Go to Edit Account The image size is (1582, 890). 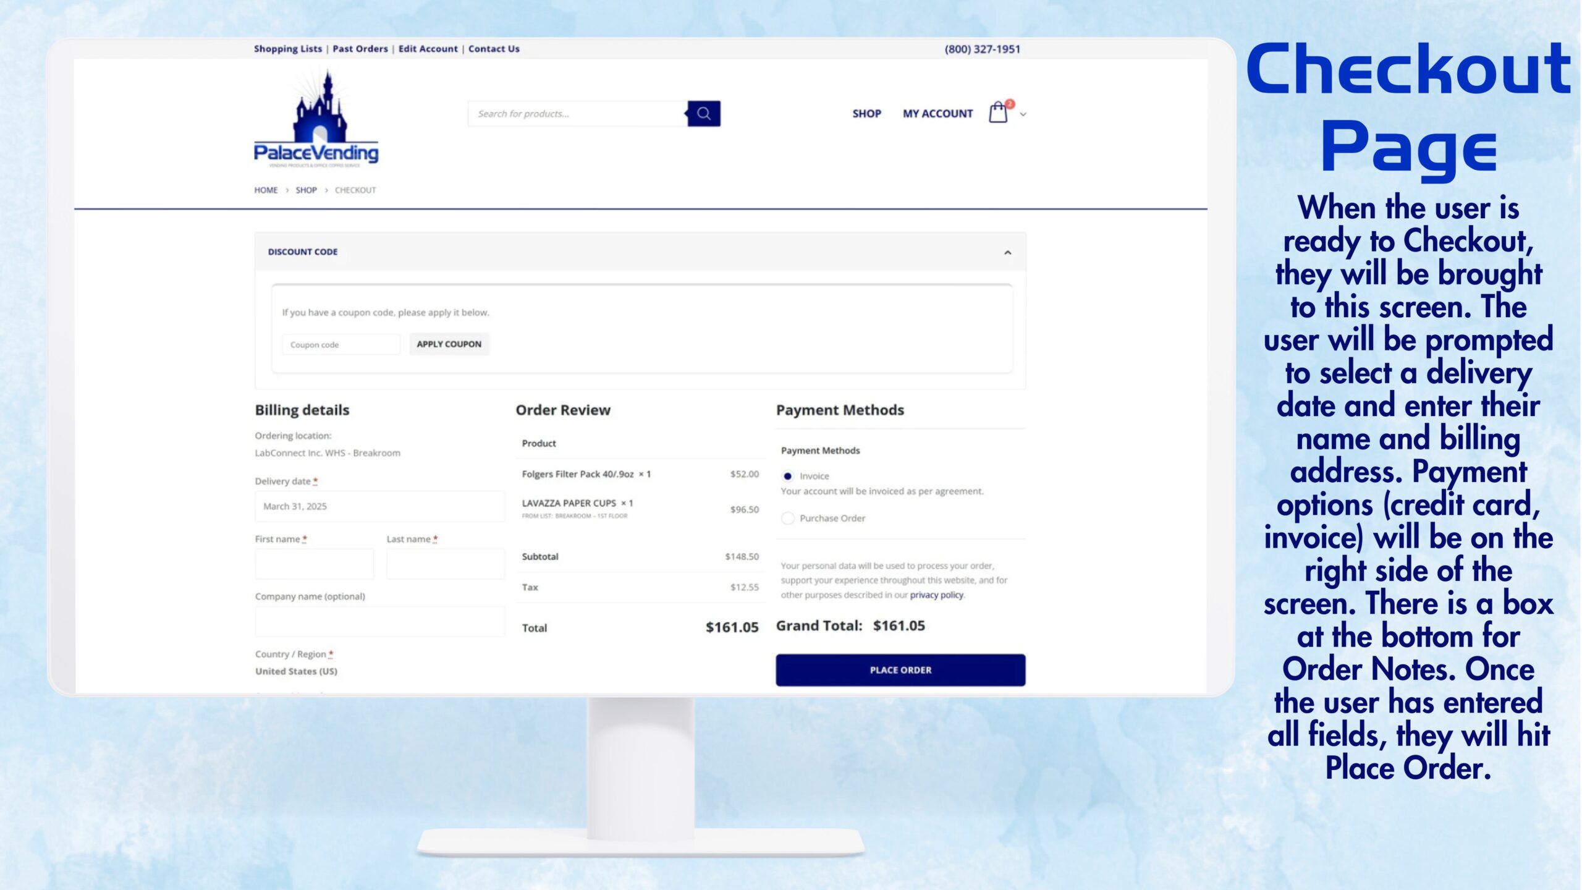[428, 49]
